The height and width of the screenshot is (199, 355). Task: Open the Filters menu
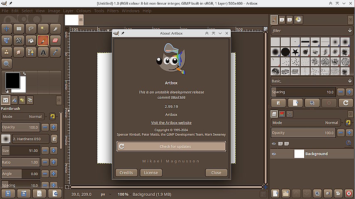pyautogui.click(x=113, y=11)
